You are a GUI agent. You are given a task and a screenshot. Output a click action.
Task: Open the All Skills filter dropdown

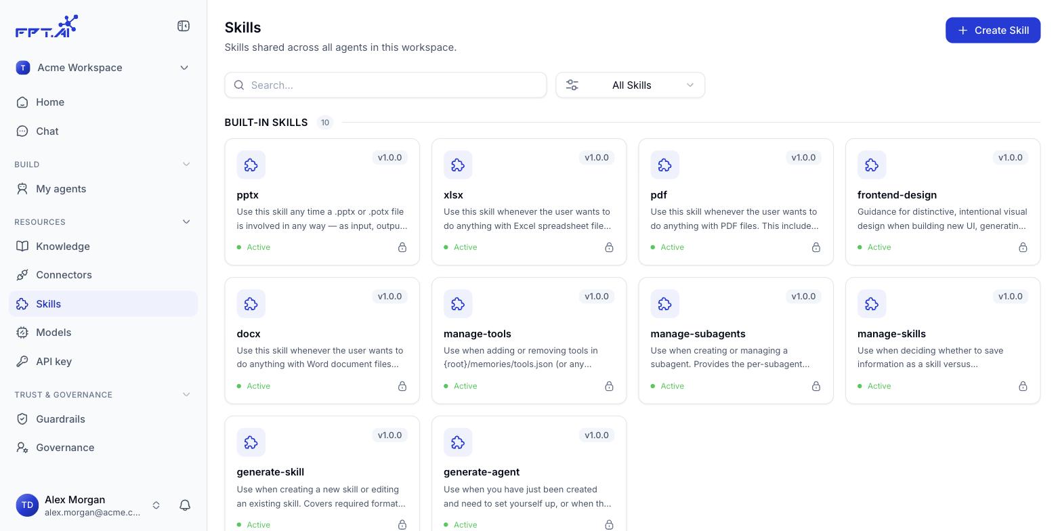(x=631, y=85)
